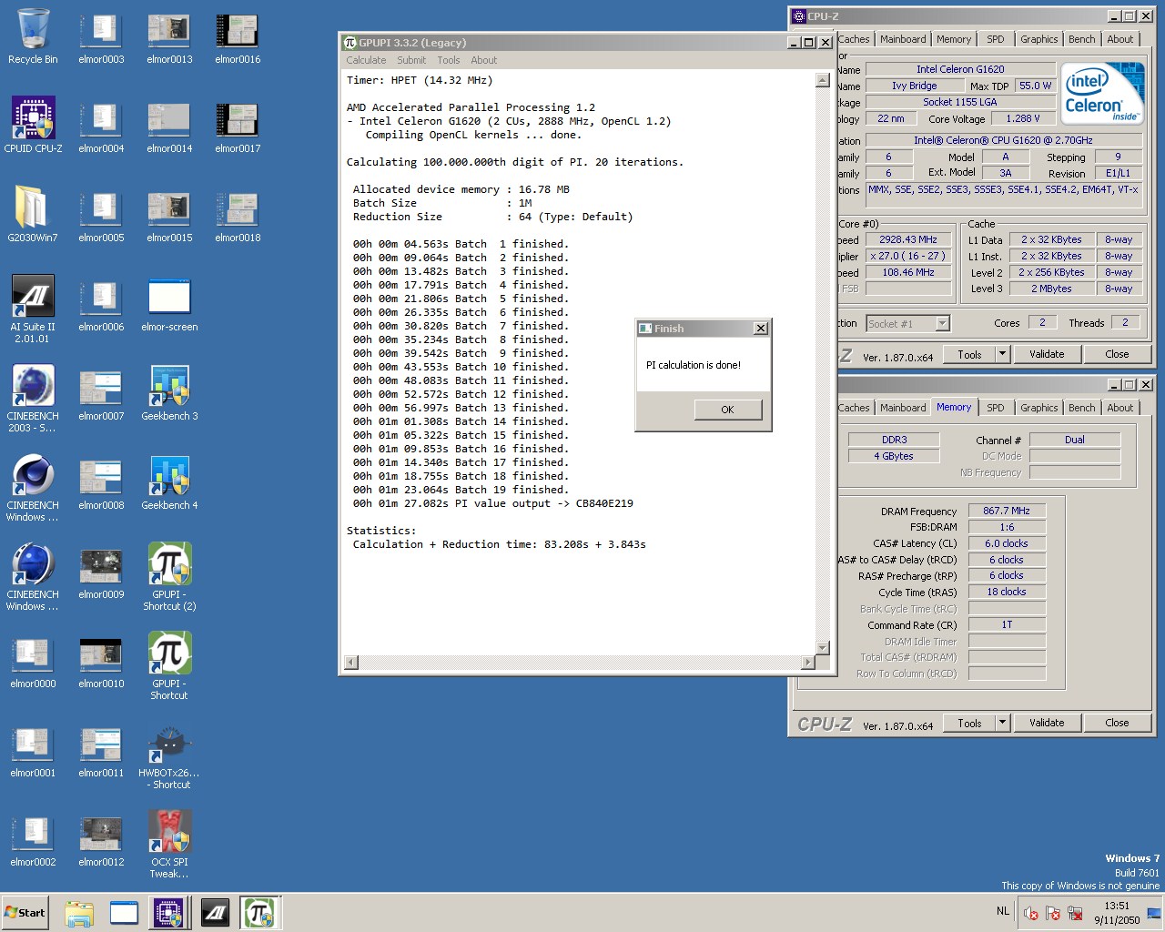1165x932 pixels.
Task: Click Close button in top CPU-Z window
Action: tap(1117, 354)
